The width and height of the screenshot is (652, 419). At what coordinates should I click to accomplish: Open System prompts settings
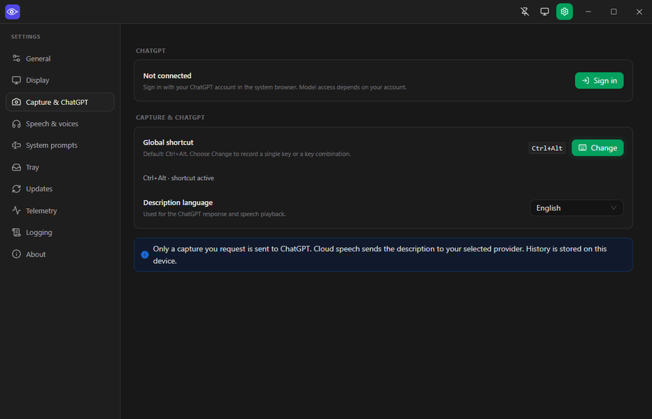click(x=60, y=145)
